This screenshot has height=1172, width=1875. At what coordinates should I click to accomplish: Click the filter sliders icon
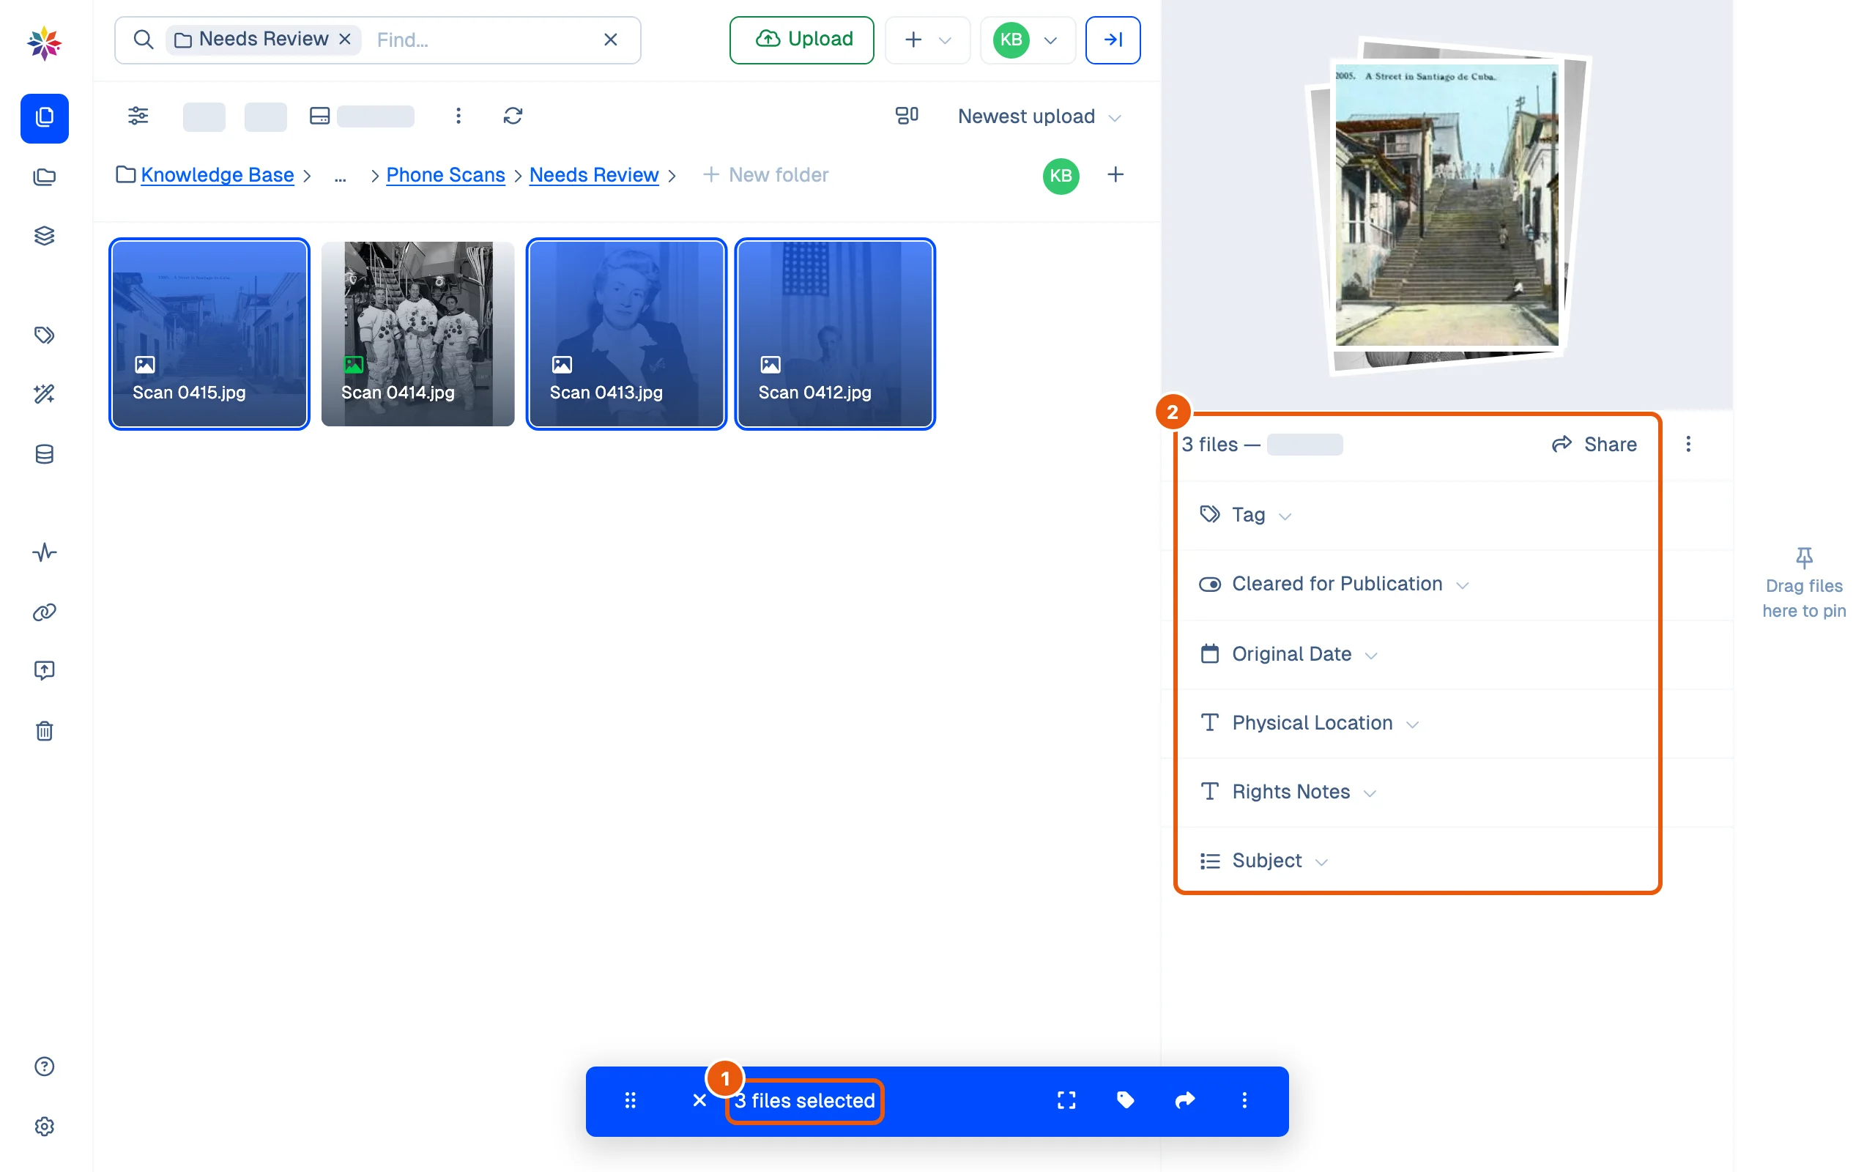138,116
